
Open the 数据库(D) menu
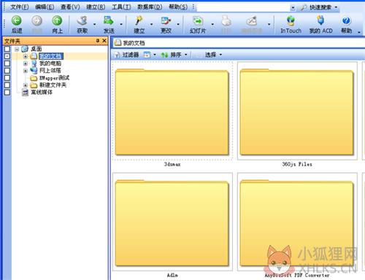(150, 7)
